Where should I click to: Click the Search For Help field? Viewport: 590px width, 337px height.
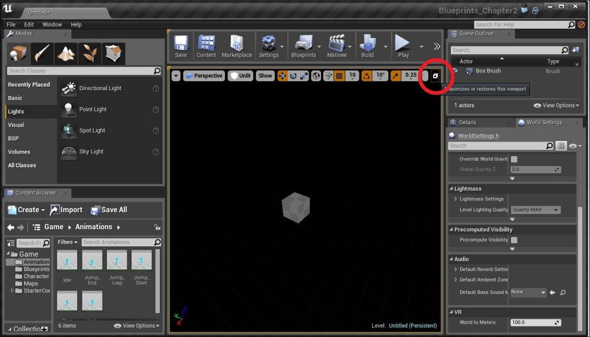tap(525, 24)
